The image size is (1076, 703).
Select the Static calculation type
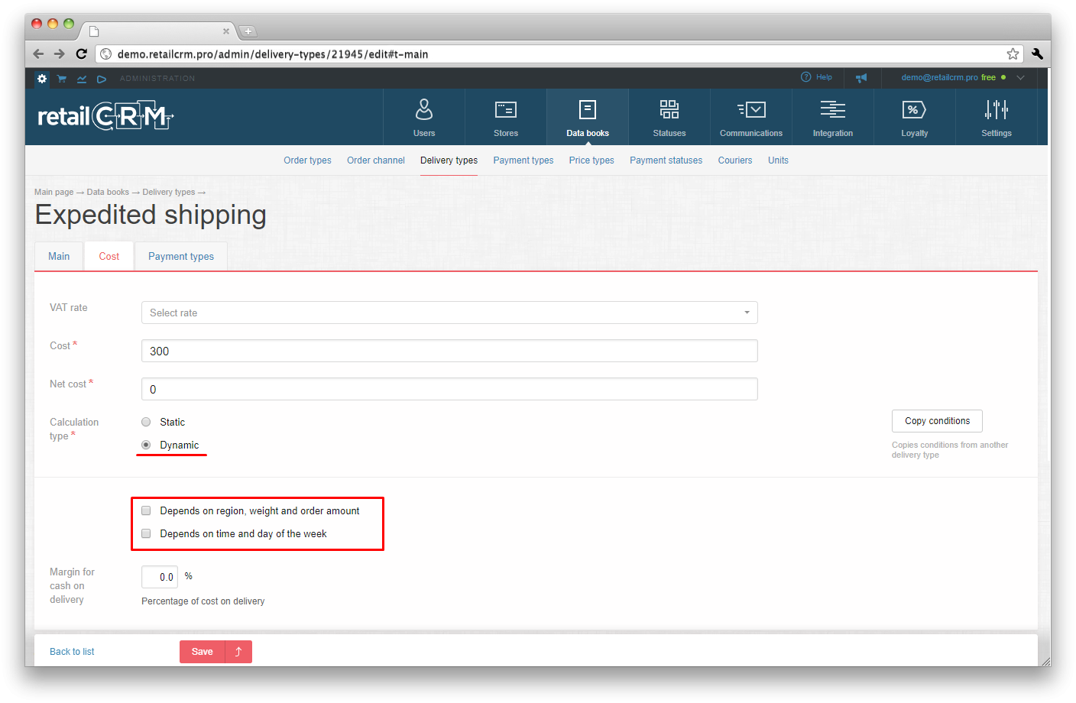point(146,422)
